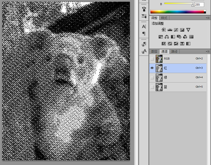211x165 pixels.
Task: Pick black at end of color ramp
Action: [x=205, y=13]
